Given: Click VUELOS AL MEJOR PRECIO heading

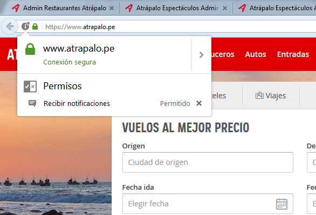Looking at the screenshot, I should [x=186, y=127].
